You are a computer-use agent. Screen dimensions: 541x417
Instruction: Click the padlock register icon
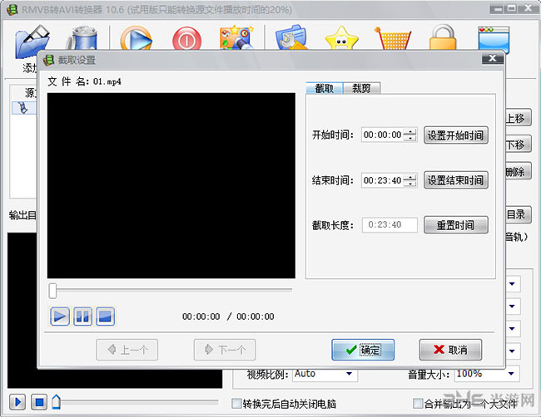tap(443, 38)
